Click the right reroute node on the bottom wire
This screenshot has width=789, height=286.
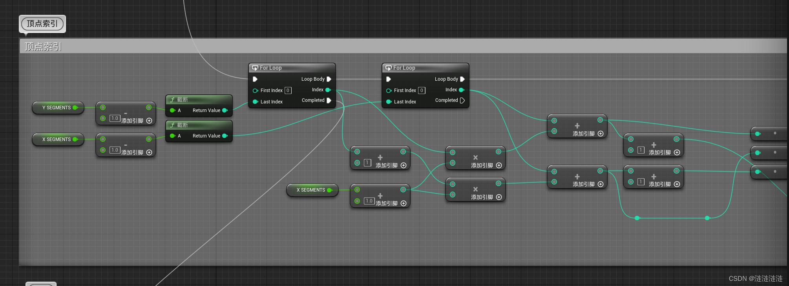coord(707,218)
